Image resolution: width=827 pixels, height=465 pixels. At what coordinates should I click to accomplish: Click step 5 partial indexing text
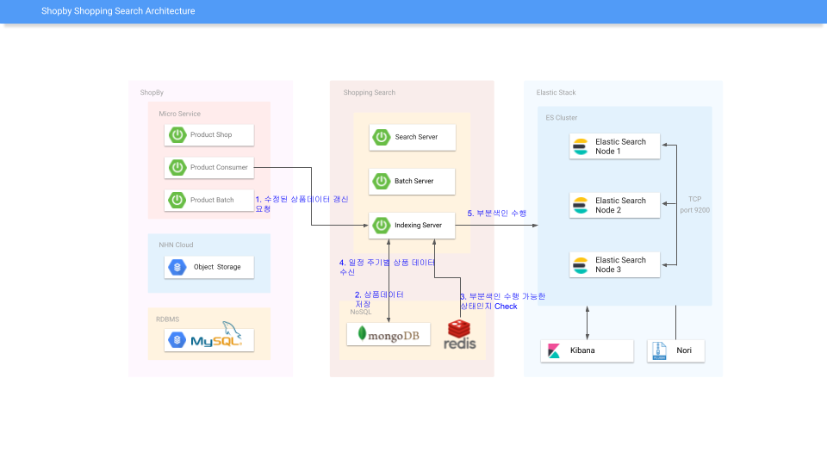pyautogui.click(x=497, y=214)
